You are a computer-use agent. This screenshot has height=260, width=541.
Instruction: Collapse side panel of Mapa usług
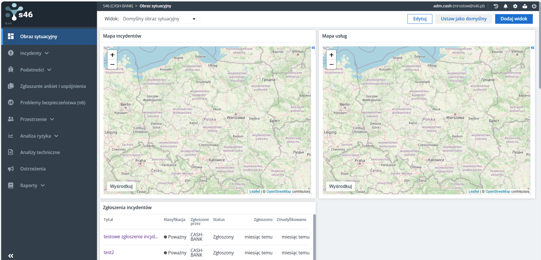[533, 48]
